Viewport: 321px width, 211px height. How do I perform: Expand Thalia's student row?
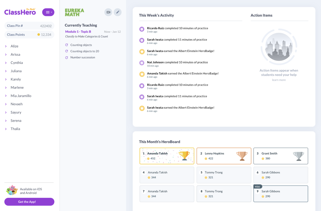[6, 129]
